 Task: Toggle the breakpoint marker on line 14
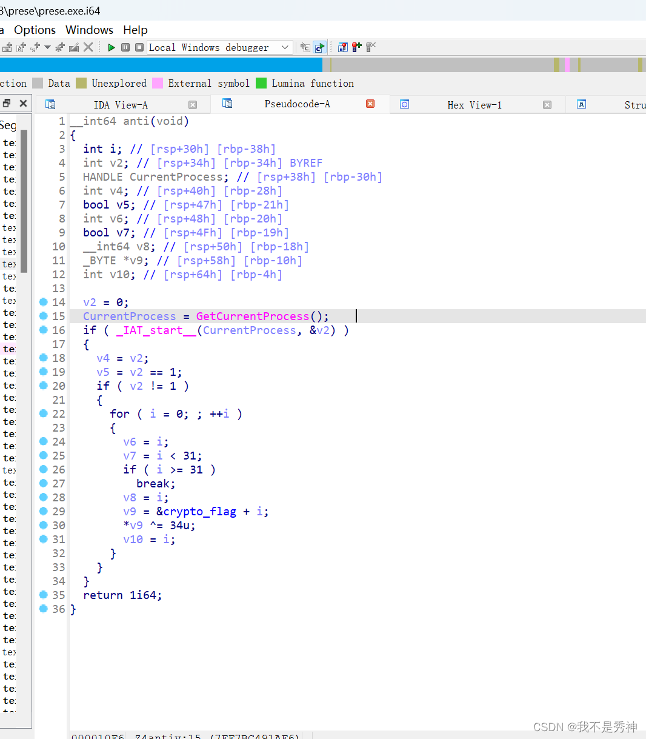(x=43, y=302)
